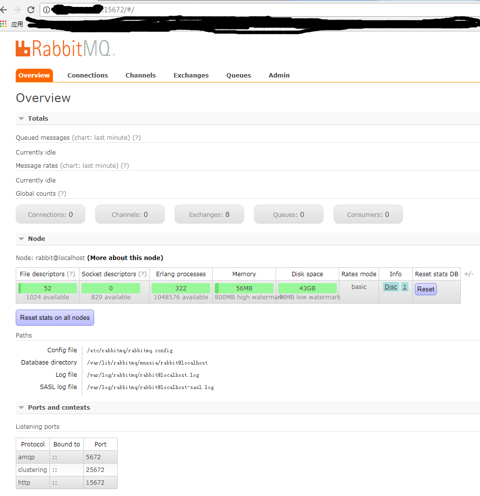Click the Log file path rabbit@localhost.log
480x496 pixels.
(x=143, y=375)
